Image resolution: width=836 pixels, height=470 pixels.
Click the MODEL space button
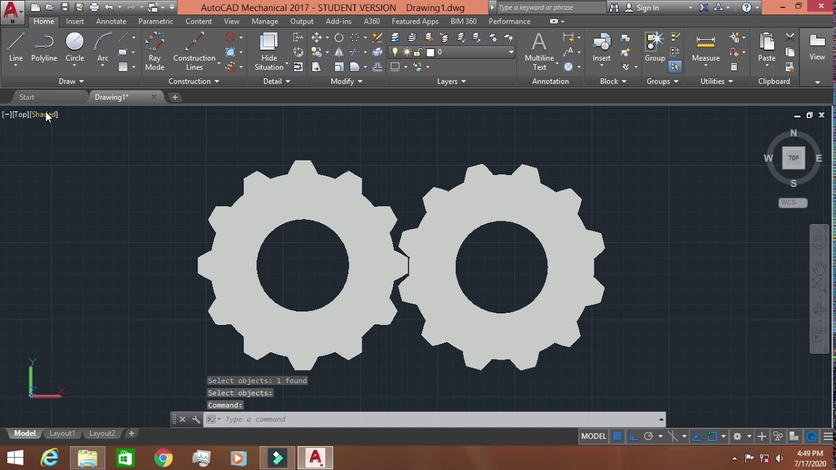[x=594, y=436]
